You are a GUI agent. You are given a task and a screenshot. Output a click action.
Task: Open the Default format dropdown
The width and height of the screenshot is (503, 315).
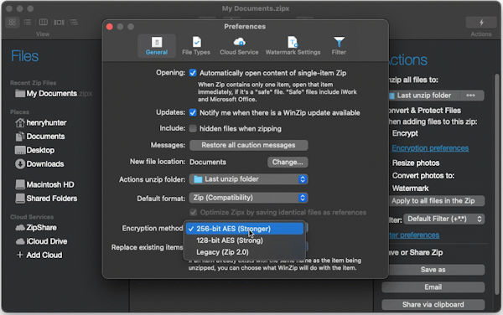[x=249, y=198]
